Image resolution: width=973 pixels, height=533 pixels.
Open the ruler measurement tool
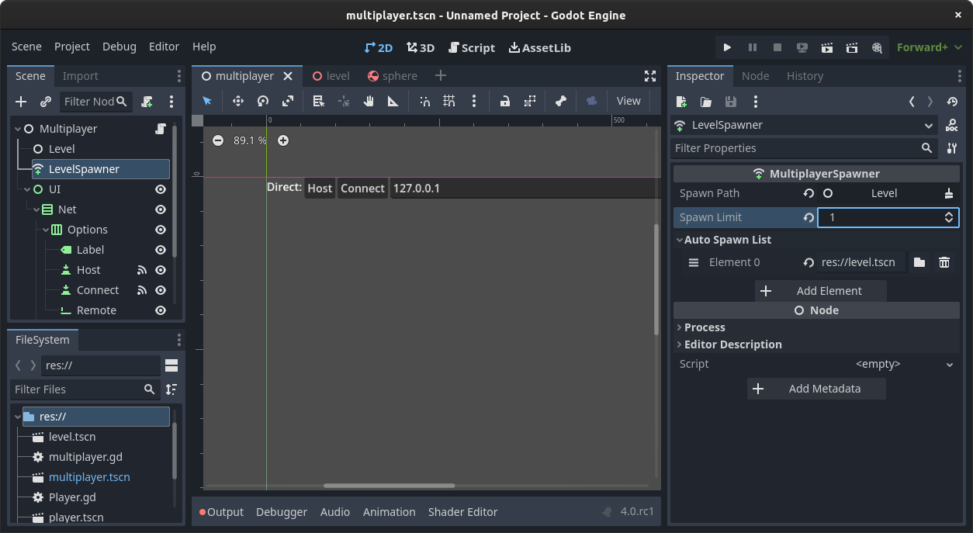[393, 101]
